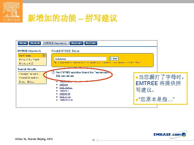Click the Find button
The image size is (194, 145).
click(x=114, y=59)
